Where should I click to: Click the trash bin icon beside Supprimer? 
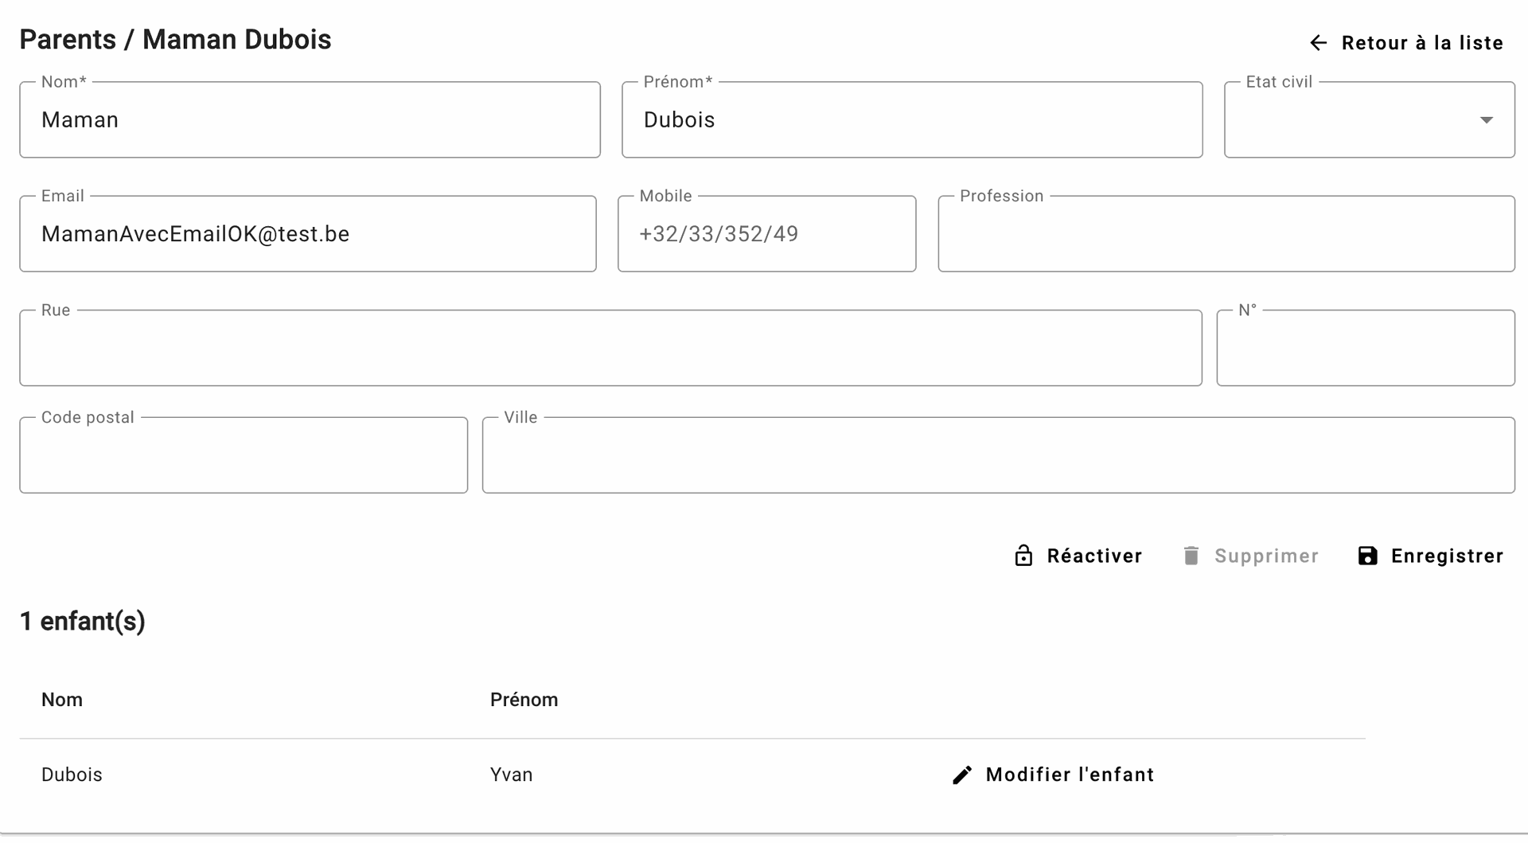click(1191, 556)
